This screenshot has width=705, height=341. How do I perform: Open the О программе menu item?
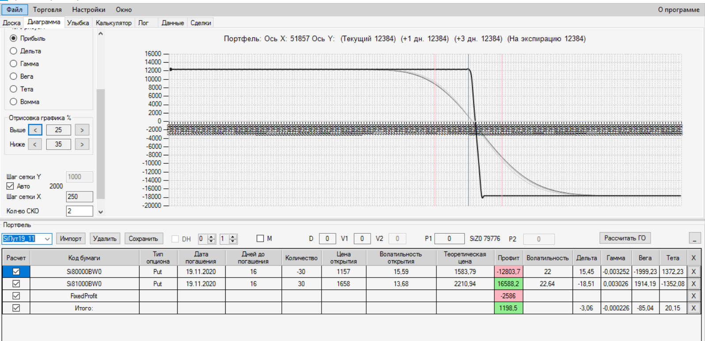[678, 10]
